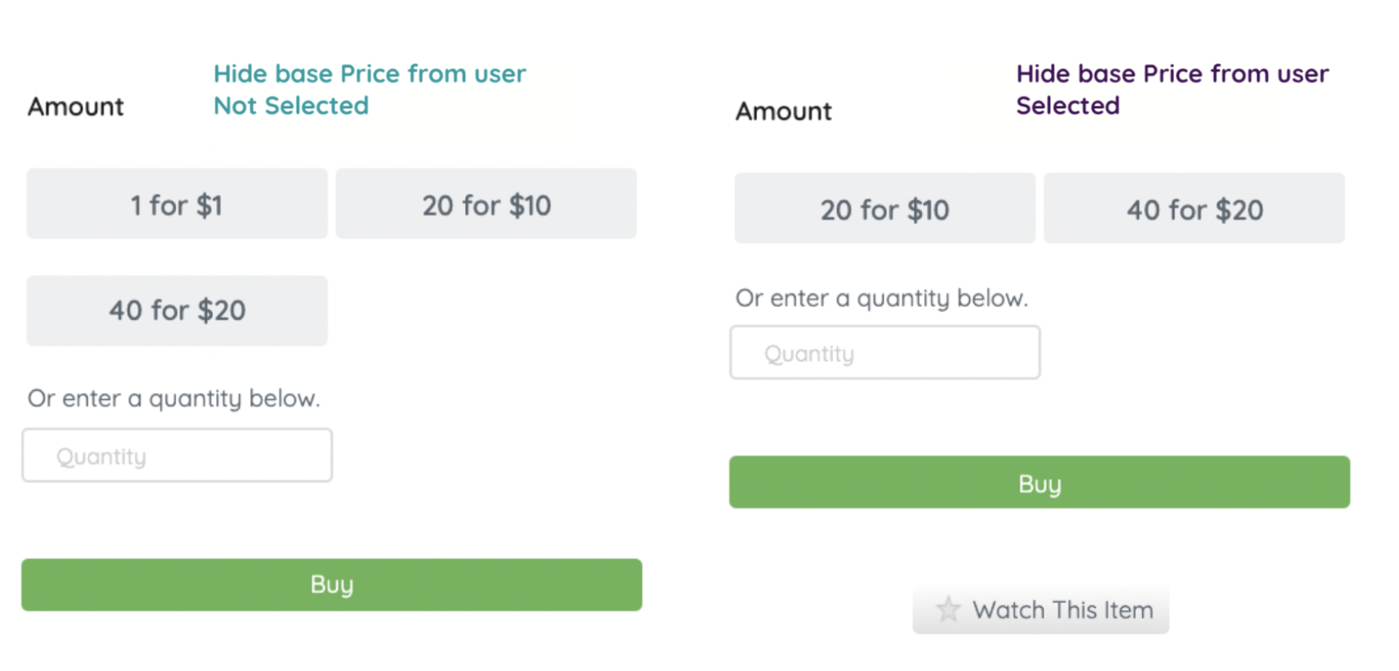
Task: Click the Quantity placeholder text above Watch This Item
Action: click(809, 353)
